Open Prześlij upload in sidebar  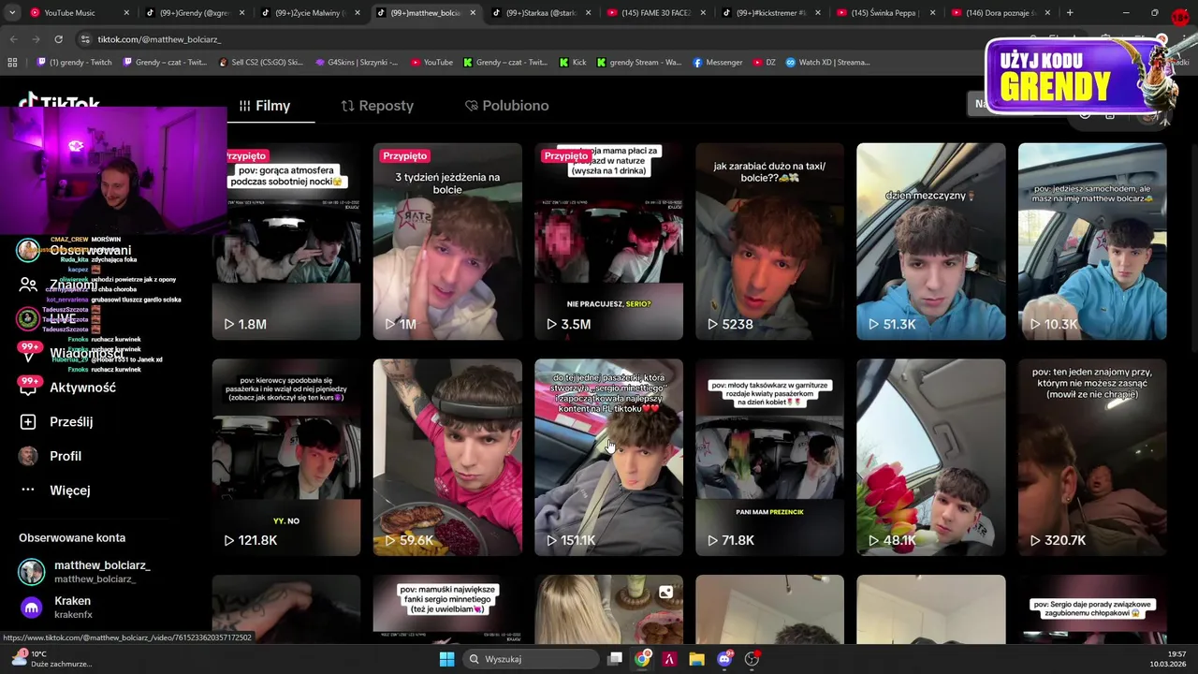(x=58, y=422)
